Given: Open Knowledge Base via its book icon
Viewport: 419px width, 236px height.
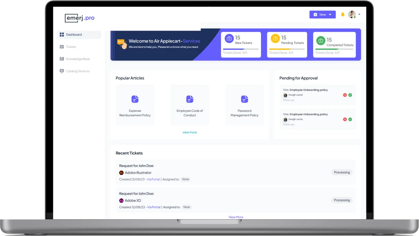Looking at the screenshot, I should [61, 59].
